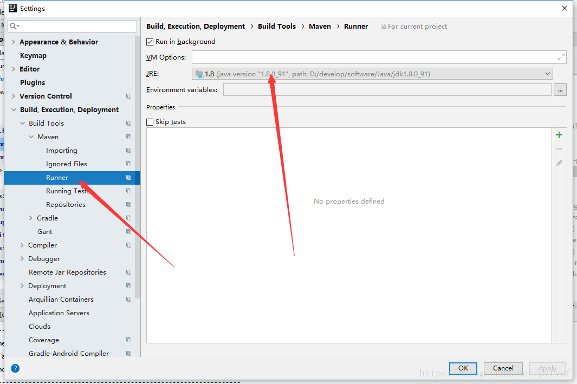Click the edit property pencil icon
The image size is (577, 384).
click(559, 163)
